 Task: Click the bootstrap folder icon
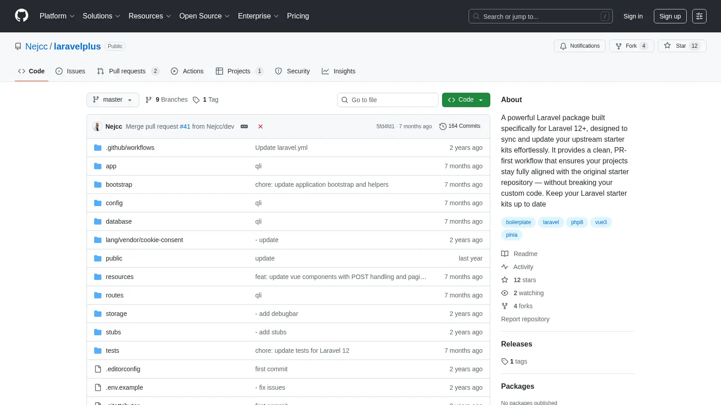click(x=98, y=184)
